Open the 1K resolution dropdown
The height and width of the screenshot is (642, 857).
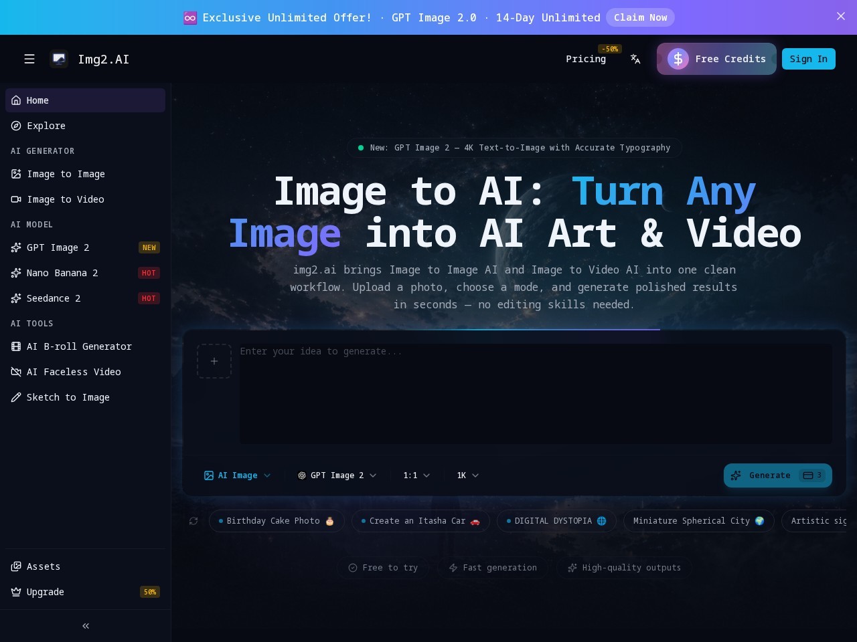coord(468,475)
